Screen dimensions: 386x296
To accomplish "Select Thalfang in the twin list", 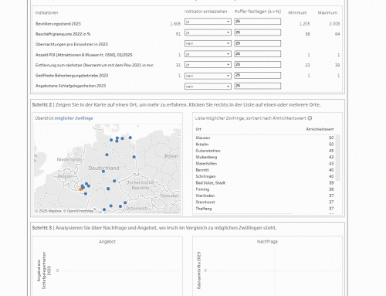I will pos(265,209).
